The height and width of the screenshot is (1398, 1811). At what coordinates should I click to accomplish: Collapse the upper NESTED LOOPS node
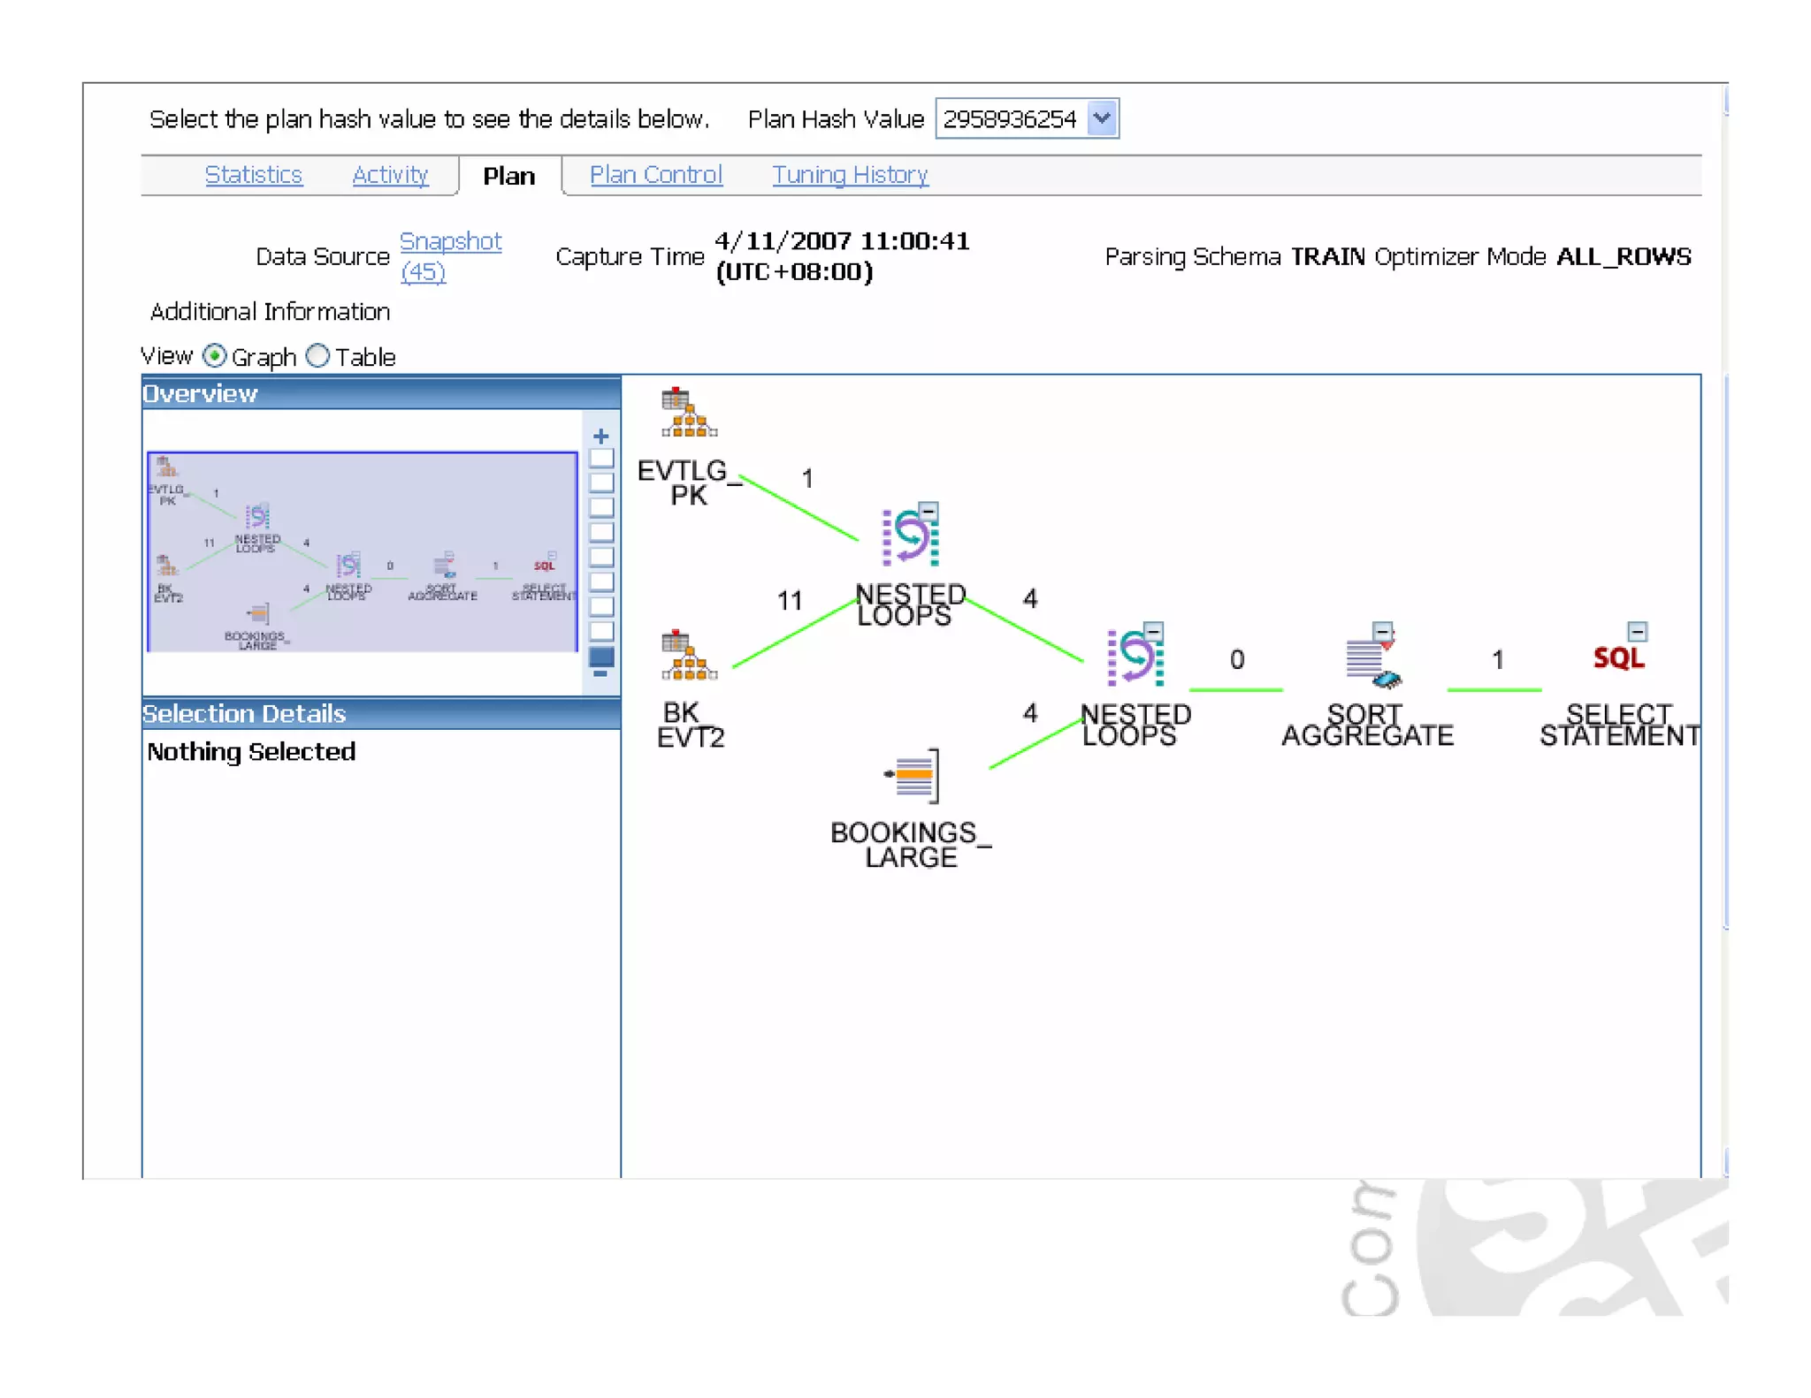point(928,511)
